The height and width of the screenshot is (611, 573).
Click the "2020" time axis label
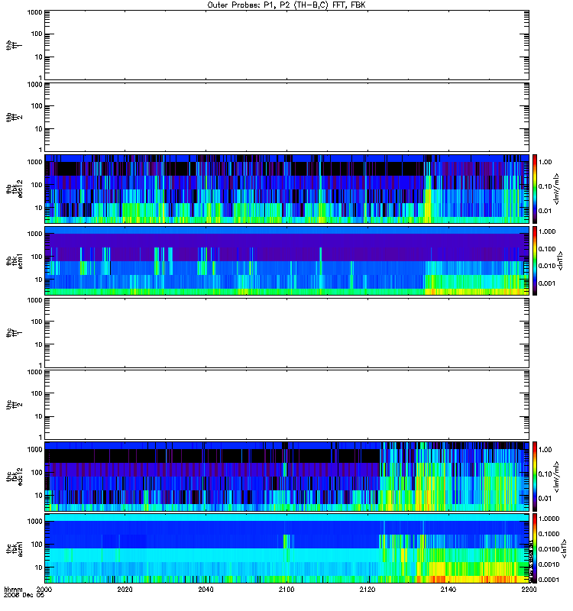pos(125,590)
